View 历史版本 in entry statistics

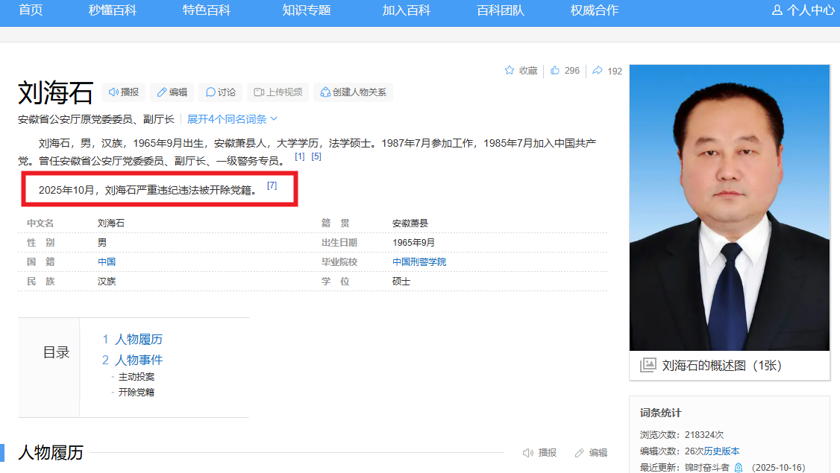coord(722,451)
